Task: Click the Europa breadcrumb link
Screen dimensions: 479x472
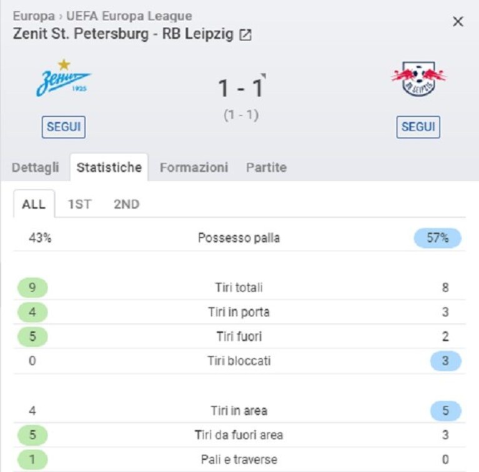Action: 34,16
